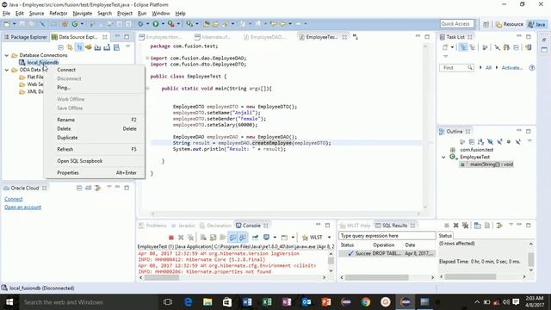Click the yellow Open Type folder icon in main toolbar

click(x=207, y=24)
